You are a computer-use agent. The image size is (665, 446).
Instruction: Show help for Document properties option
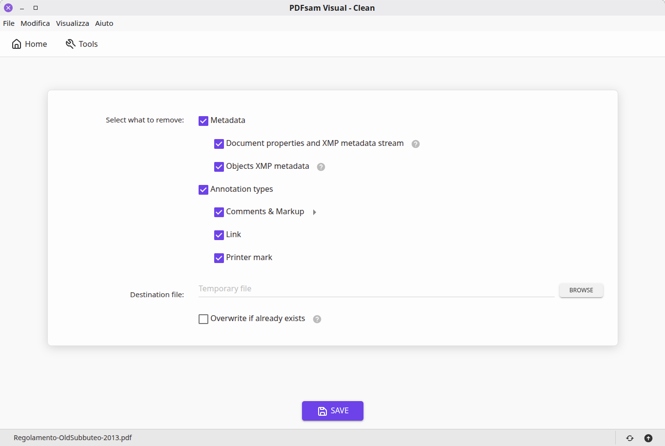[416, 144]
